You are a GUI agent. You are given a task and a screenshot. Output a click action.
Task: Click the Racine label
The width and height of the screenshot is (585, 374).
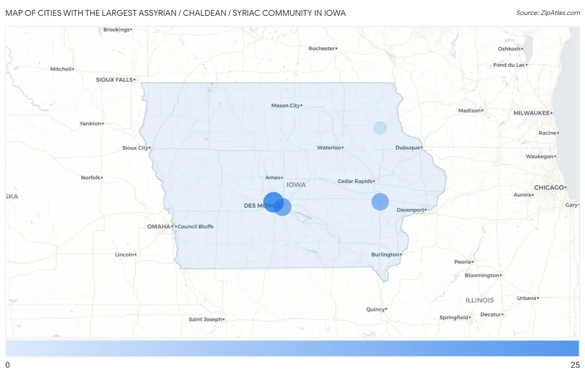click(547, 133)
